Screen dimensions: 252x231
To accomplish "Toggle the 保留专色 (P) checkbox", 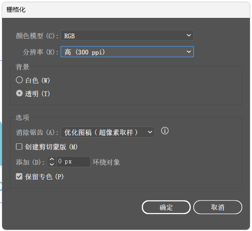I will point(19,177).
